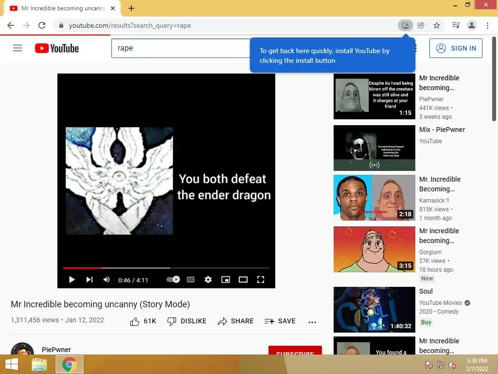View site info lock icon

[x=61, y=25]
